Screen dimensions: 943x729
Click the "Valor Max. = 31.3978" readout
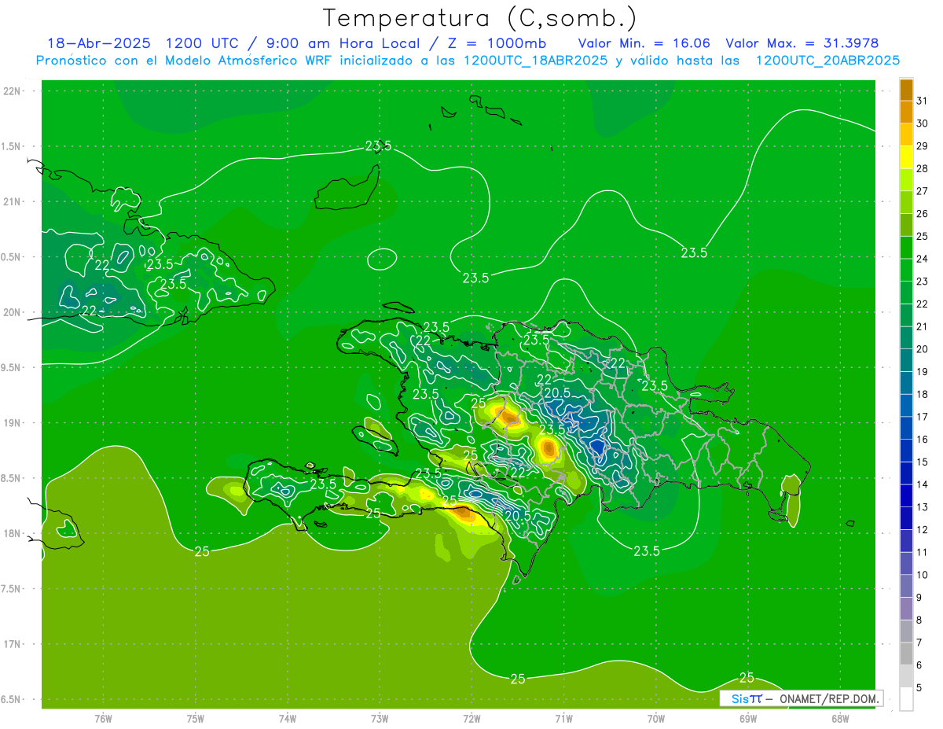[802, 42]
